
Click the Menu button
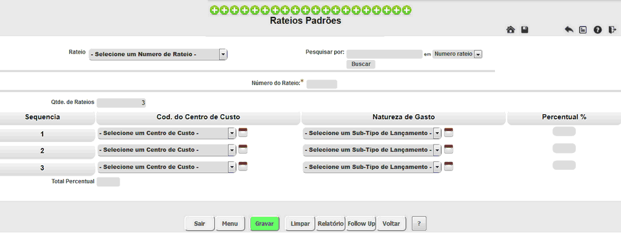click(x=230, y=224)
